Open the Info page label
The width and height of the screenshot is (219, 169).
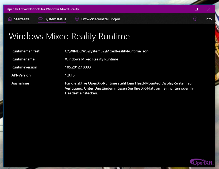pyautogui.click(x=208, y=19)
